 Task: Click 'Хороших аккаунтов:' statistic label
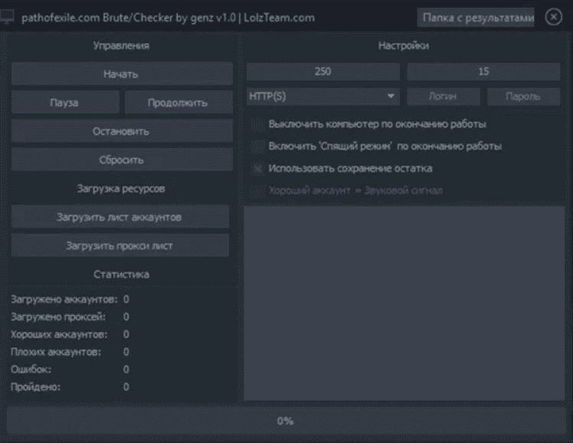coord(59,334)
